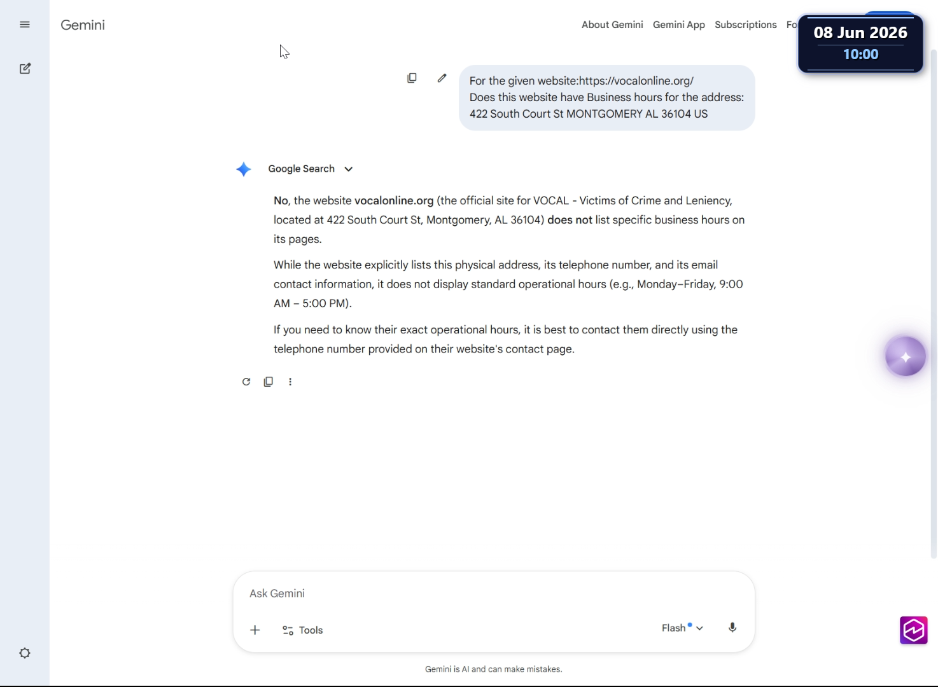The width and height of the screenshot is (938, 687).
Task: Open the purple extension icon at bottom right
Action: coord(914,630)
